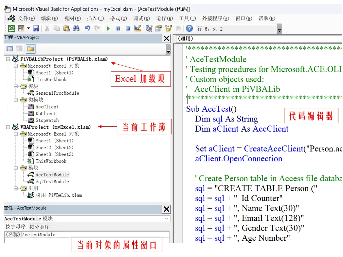Collapse the VBAProject (myExcel.xlsm) node

point(8,127)
